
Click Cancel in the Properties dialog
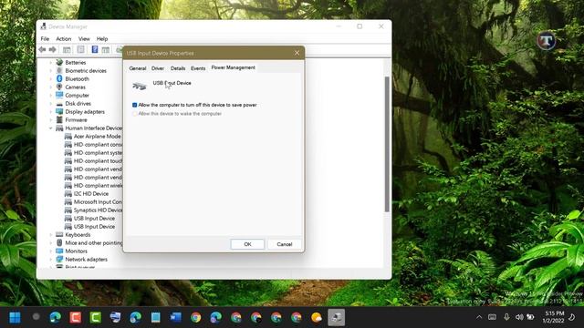click(284, 244)
